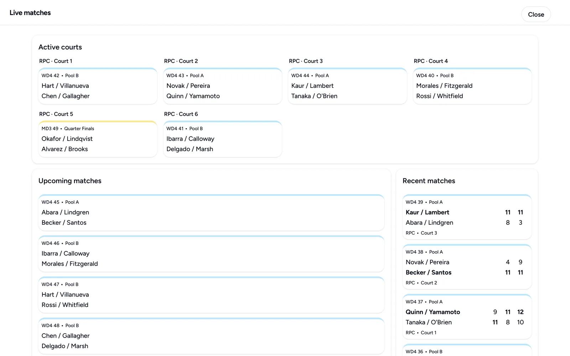The width and height of the screenshot is (570, 356).
Task: Click the 'RPC · Court 6' label
Action: tap(181, 114)
